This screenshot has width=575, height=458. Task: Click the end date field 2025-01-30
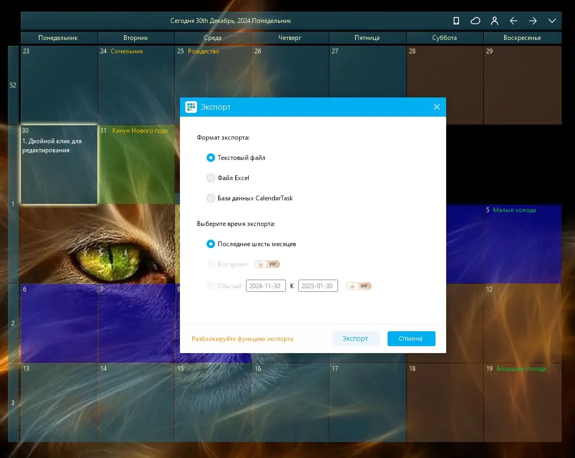pyautogui.click(x=318, y=285)
